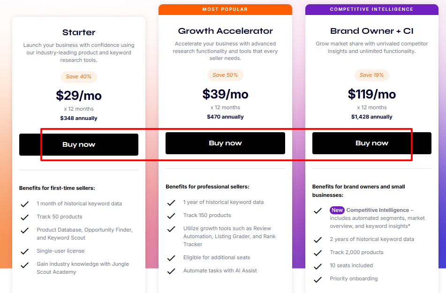The height and width of the screenshot is (293, 446).
Task: Click the Growth Accelerator plan title
Action: [225, 31]
